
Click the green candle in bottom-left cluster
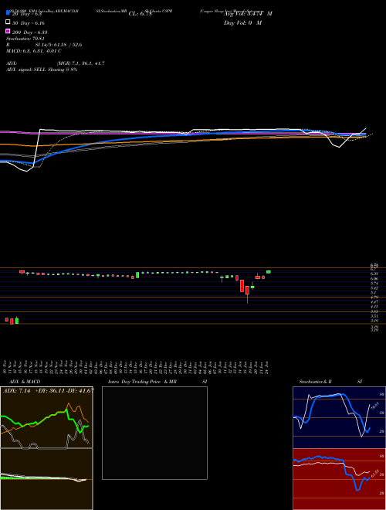[17, 321]
